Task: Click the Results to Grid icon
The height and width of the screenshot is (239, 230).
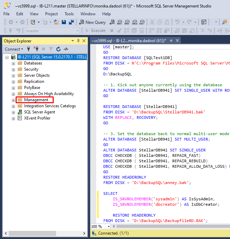Action: pyautogui.click(x=184, y=31)
